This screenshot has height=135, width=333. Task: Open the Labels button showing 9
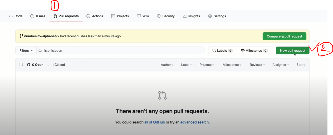[222, 50]
